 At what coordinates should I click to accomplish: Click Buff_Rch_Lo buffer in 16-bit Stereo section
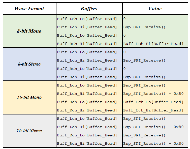pyautogui.click(x=87, y=135)
